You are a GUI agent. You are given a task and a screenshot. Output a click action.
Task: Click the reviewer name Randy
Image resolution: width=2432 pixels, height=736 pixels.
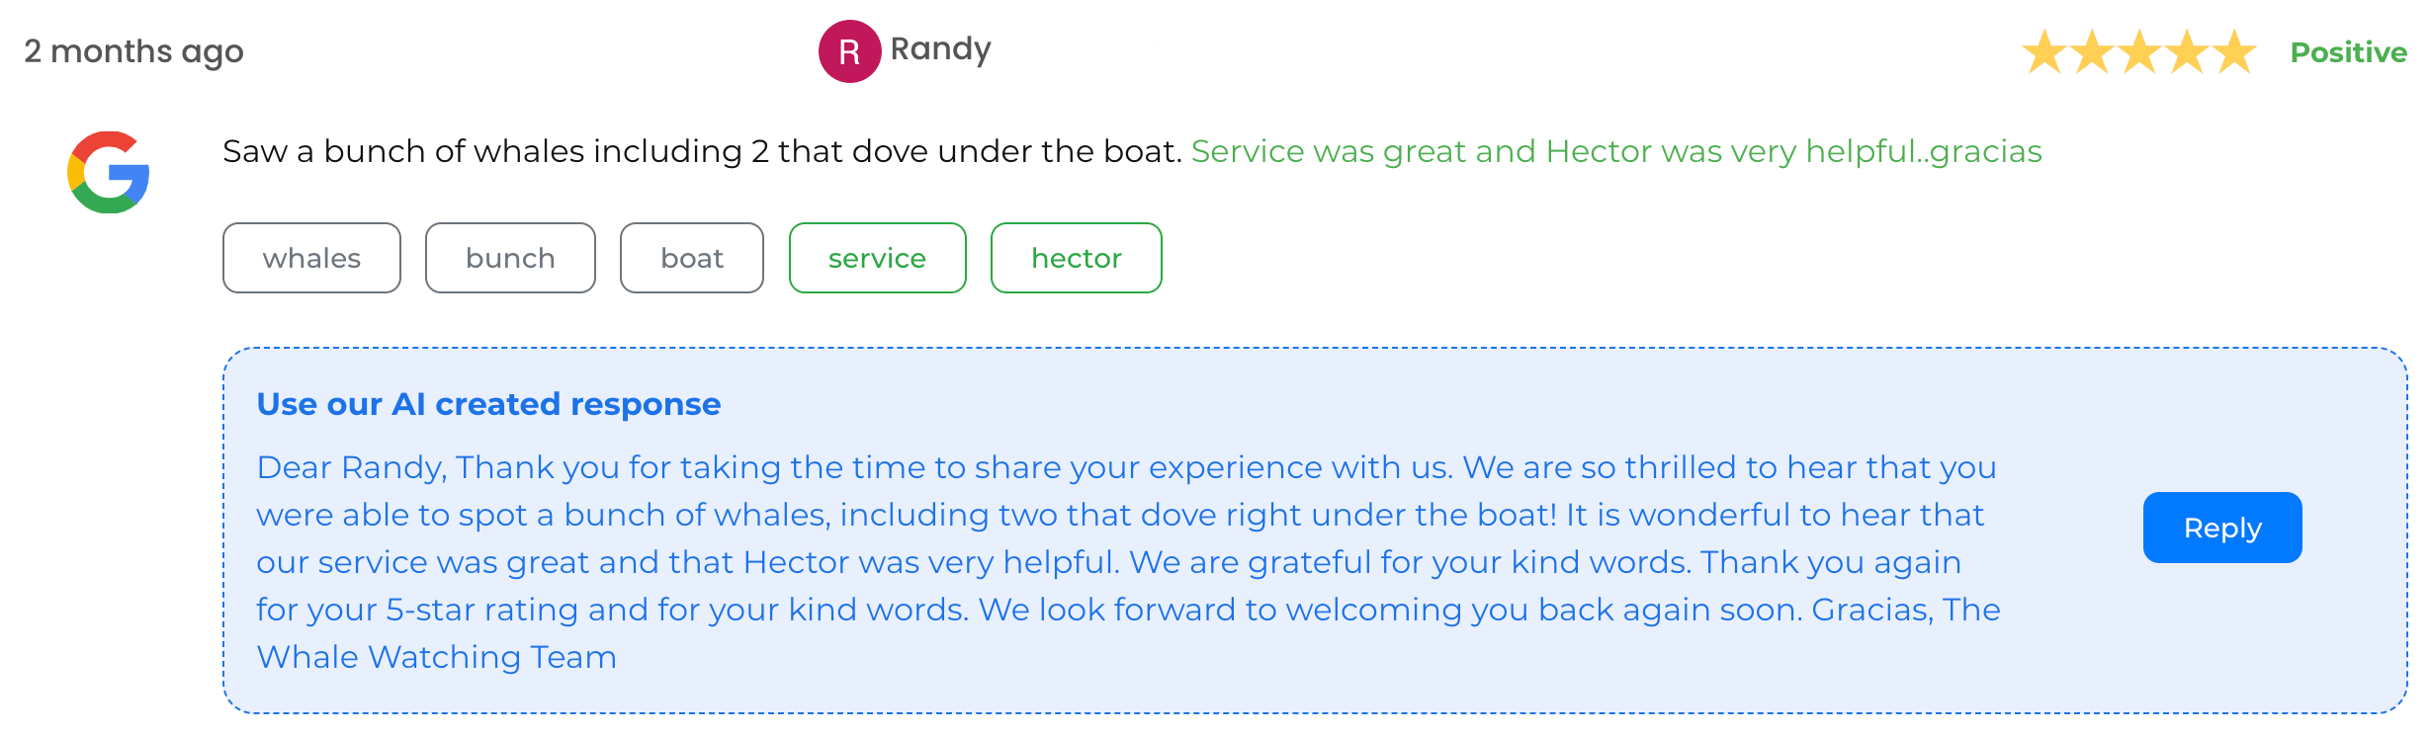[940, 49]
